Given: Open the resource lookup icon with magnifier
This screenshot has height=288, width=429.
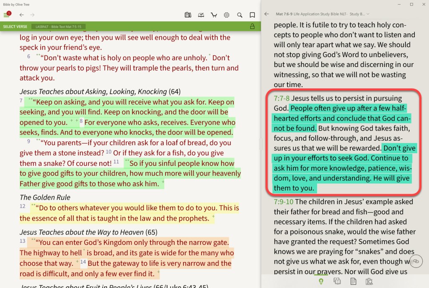Looking at the screenshot, I should (x=370, y=281).
